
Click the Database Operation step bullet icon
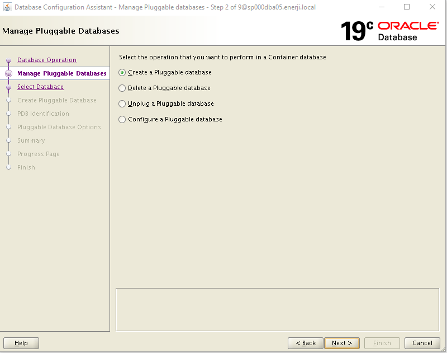click(9, 60)
